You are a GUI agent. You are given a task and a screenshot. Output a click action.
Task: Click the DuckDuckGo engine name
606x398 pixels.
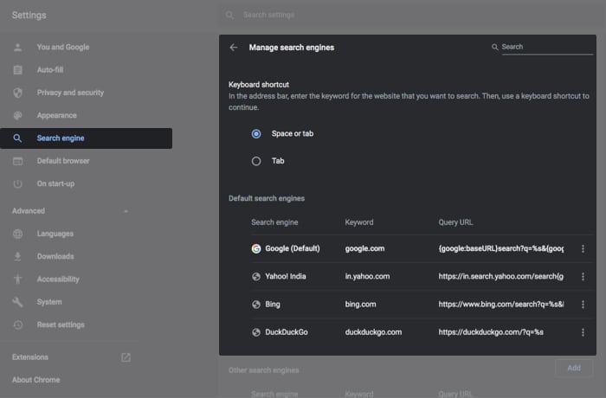tap(287, 332)
